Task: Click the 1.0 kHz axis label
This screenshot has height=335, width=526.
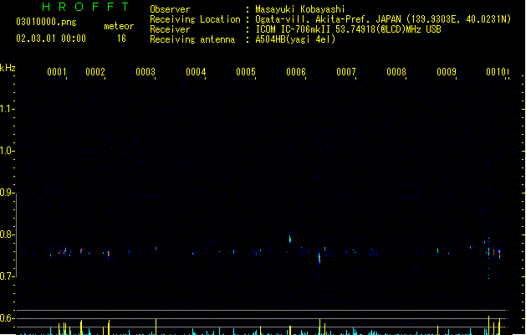Action: 6,151
